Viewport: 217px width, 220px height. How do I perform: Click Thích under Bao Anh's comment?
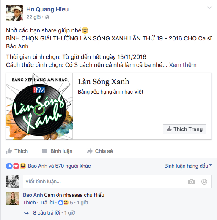click(29, 203)
